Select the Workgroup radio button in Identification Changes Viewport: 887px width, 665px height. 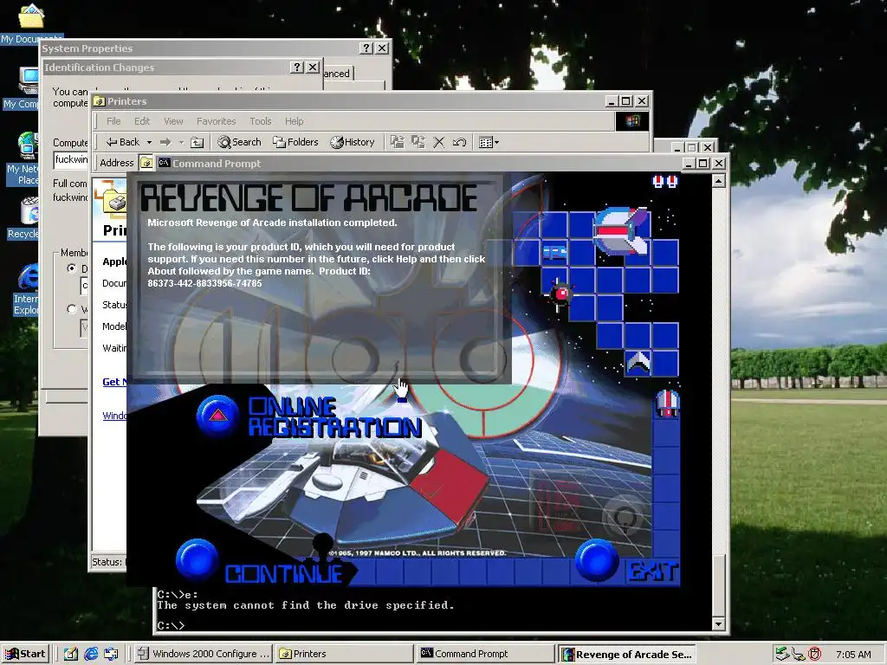[x=72, y=309]
